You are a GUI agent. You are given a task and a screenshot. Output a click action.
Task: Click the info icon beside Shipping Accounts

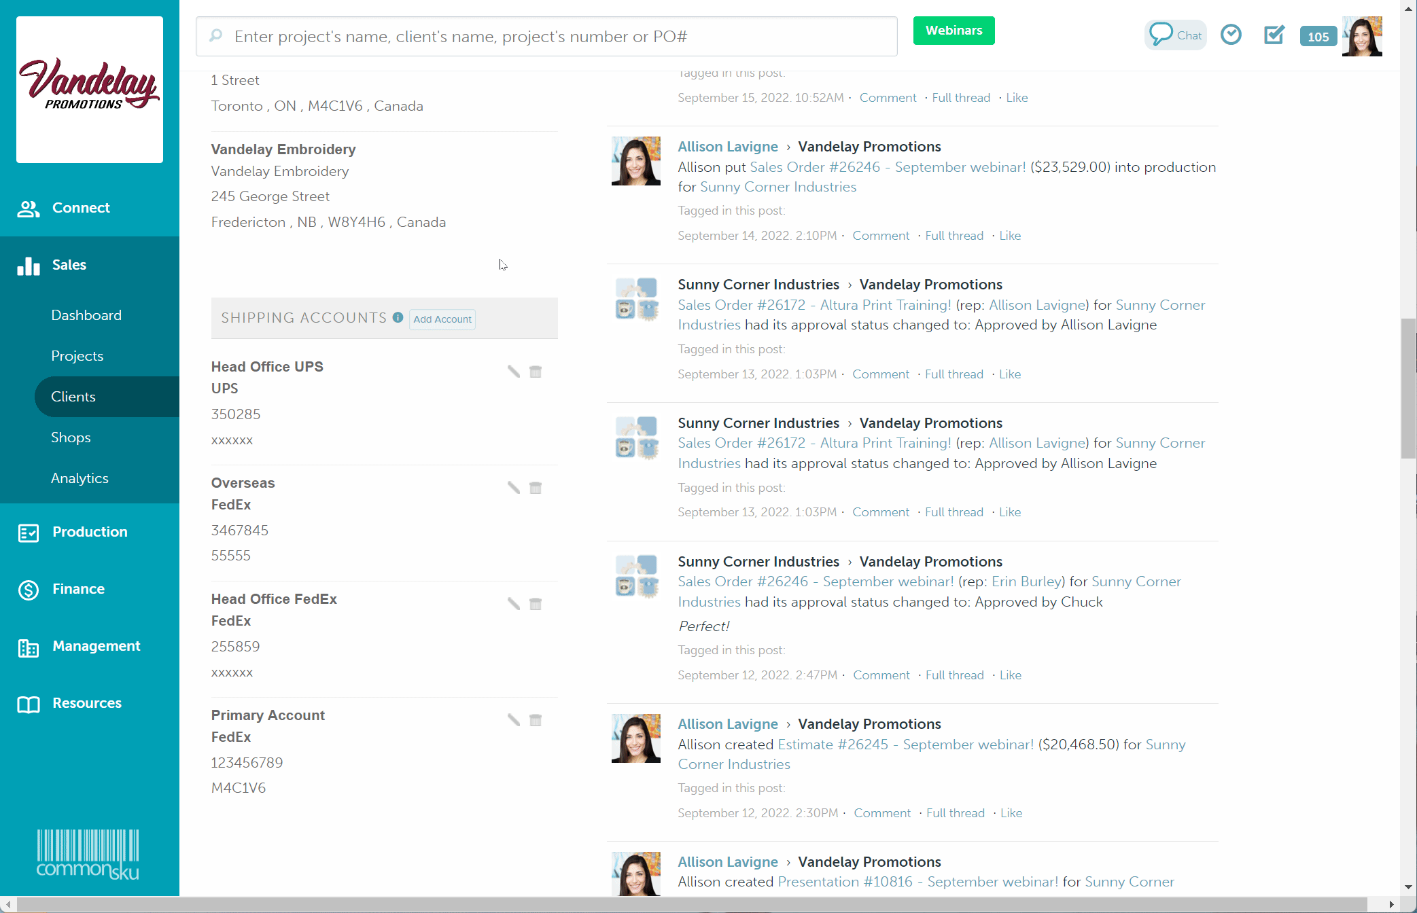coord(398,317)
